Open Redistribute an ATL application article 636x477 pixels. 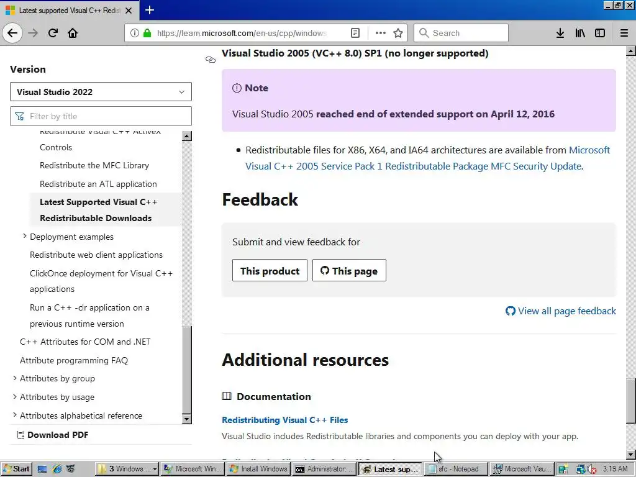[98, 184]
